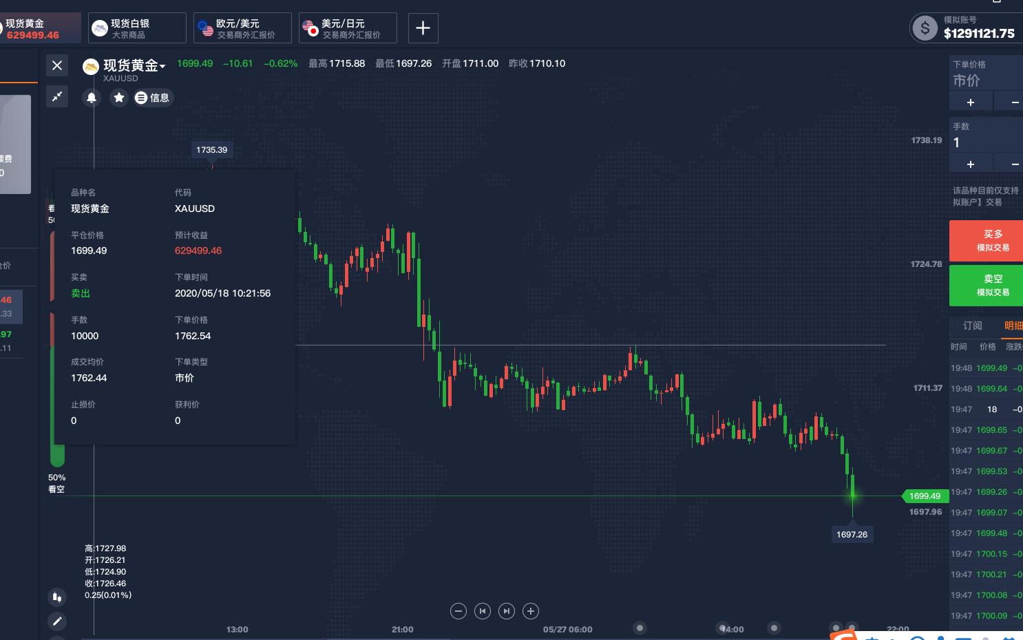Click the dollar account icon top right

pyautogui.click(x=925, y=28)
